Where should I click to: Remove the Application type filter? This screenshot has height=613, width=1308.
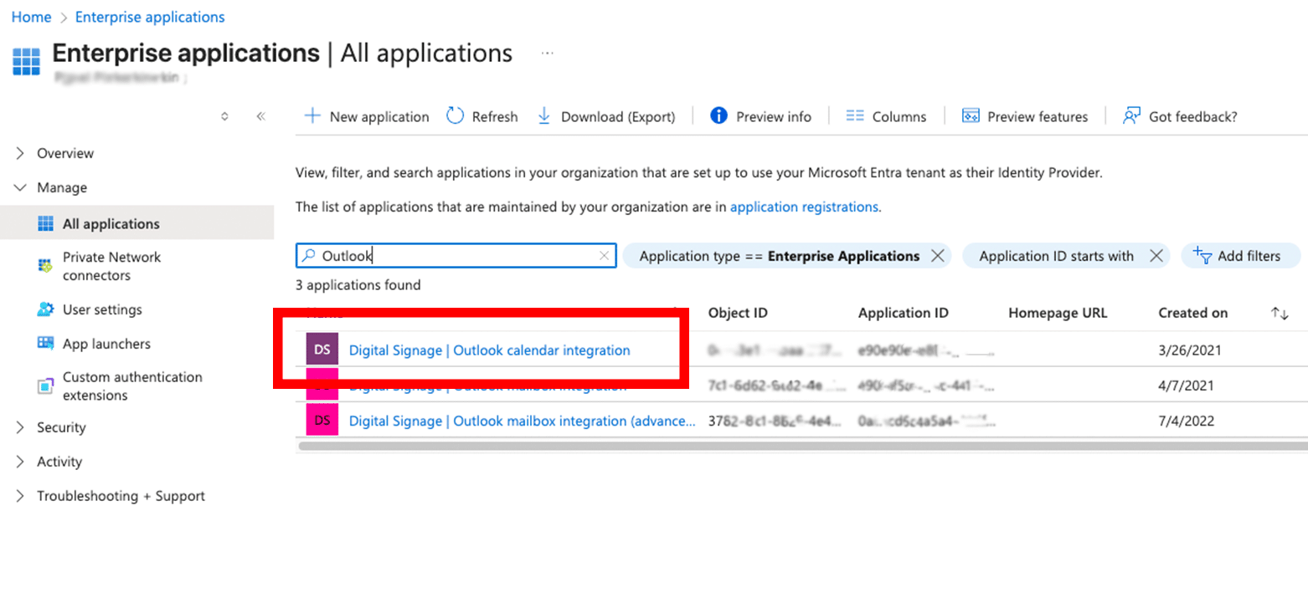938,256
